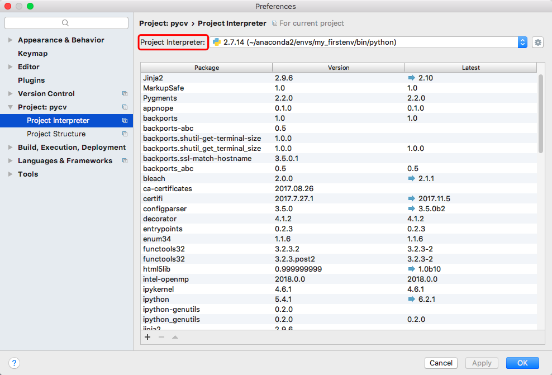The height and width of the screenshot is (375, 552).
Task: Click the plus icon to install package
Action: (147, 337)
